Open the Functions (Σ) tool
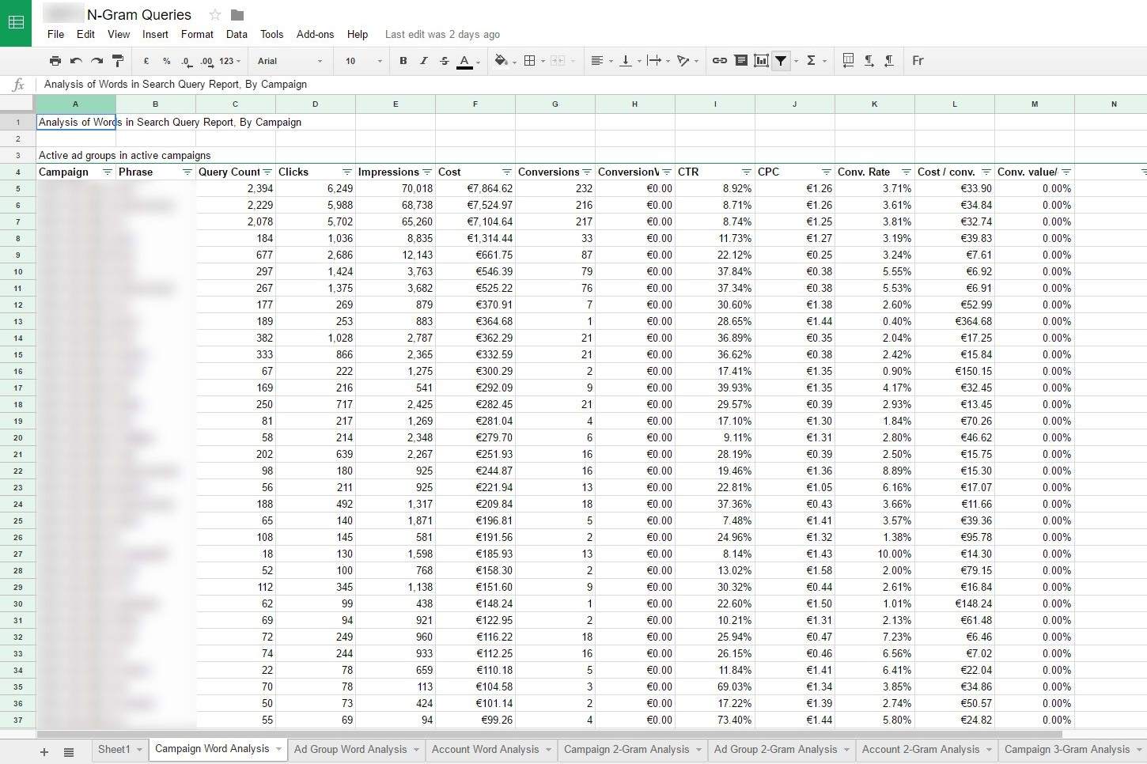The image size is (1147, 764). [812, 61]
